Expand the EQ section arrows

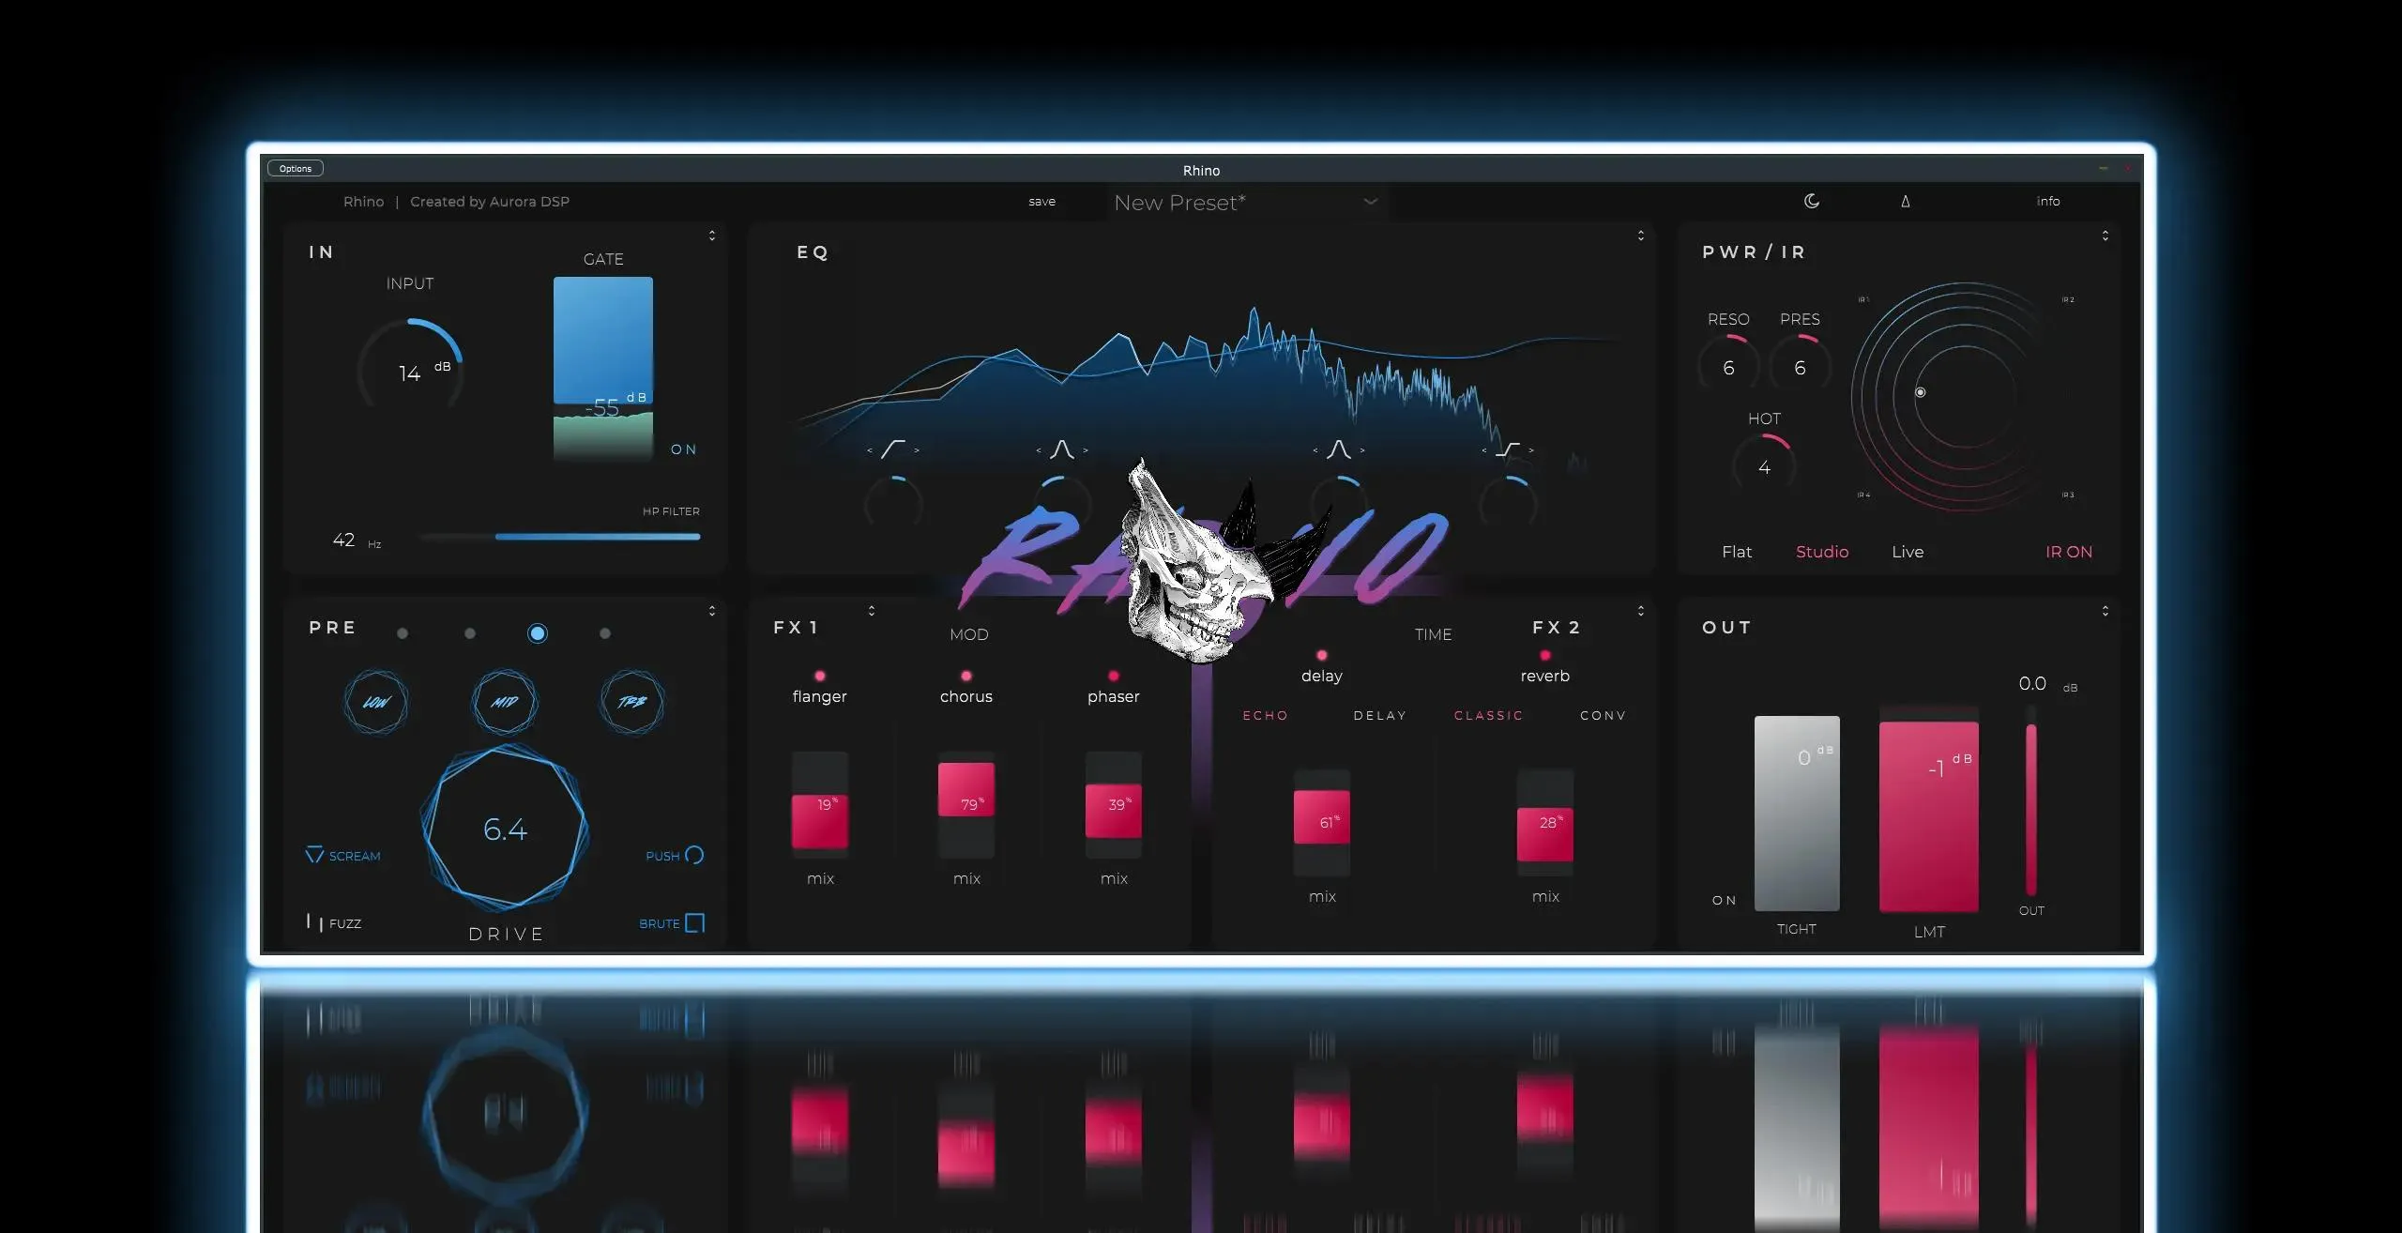click(1640, 236)
